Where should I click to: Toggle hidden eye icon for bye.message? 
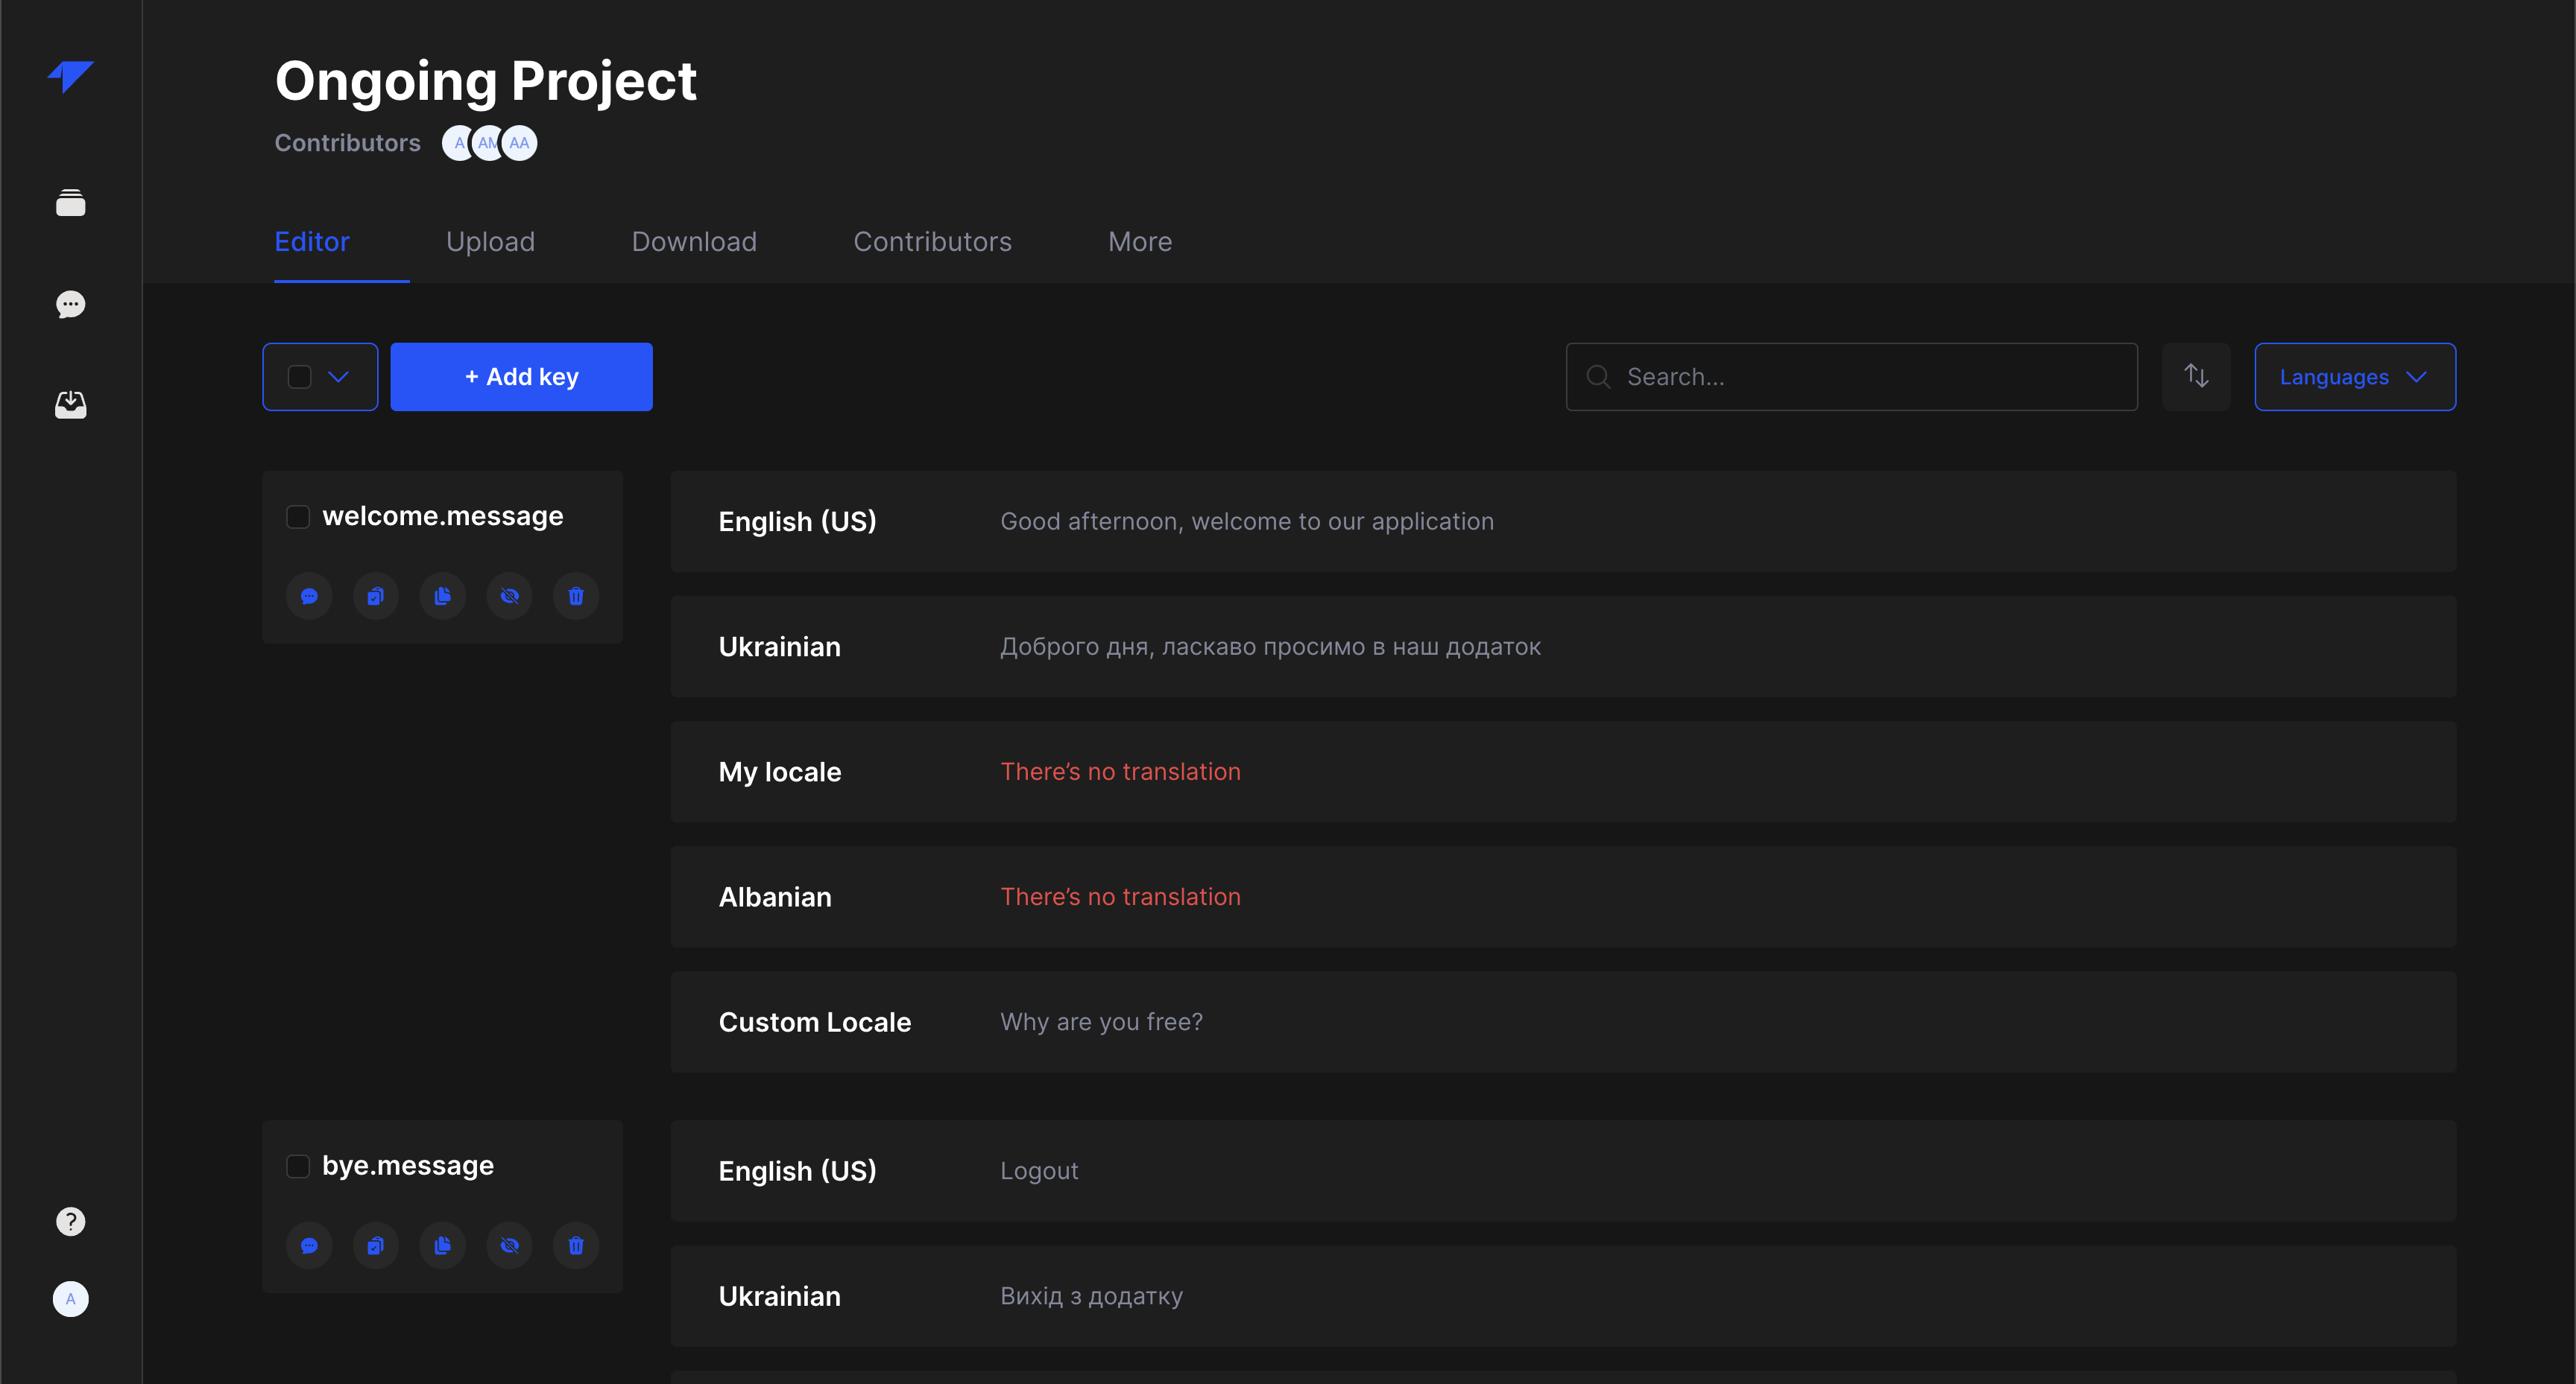click(x=509, y=1246)
